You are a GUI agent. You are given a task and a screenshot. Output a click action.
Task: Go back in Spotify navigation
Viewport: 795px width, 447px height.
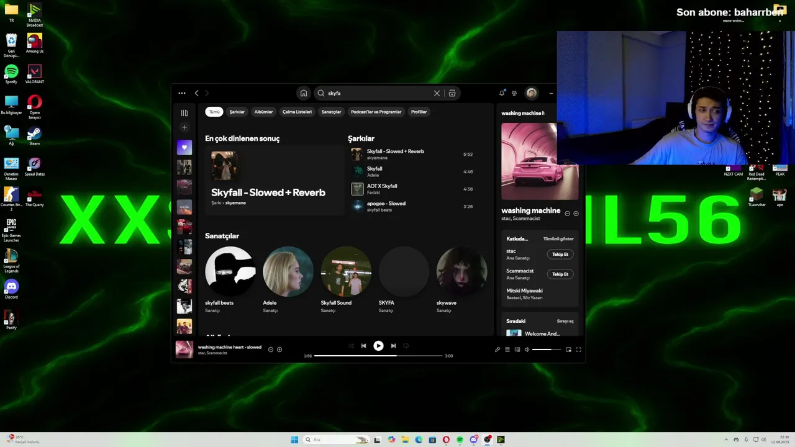[196, 93]
